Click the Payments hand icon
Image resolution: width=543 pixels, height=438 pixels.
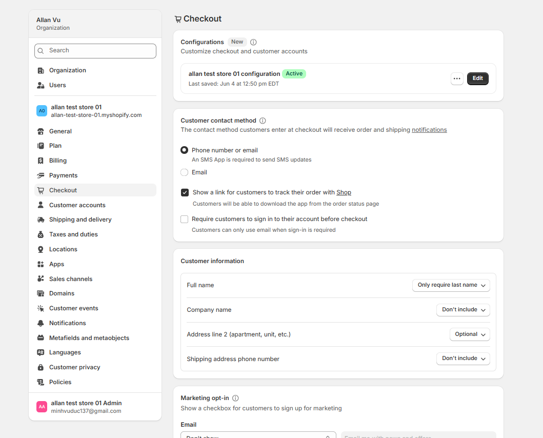(x=41, y=176)
